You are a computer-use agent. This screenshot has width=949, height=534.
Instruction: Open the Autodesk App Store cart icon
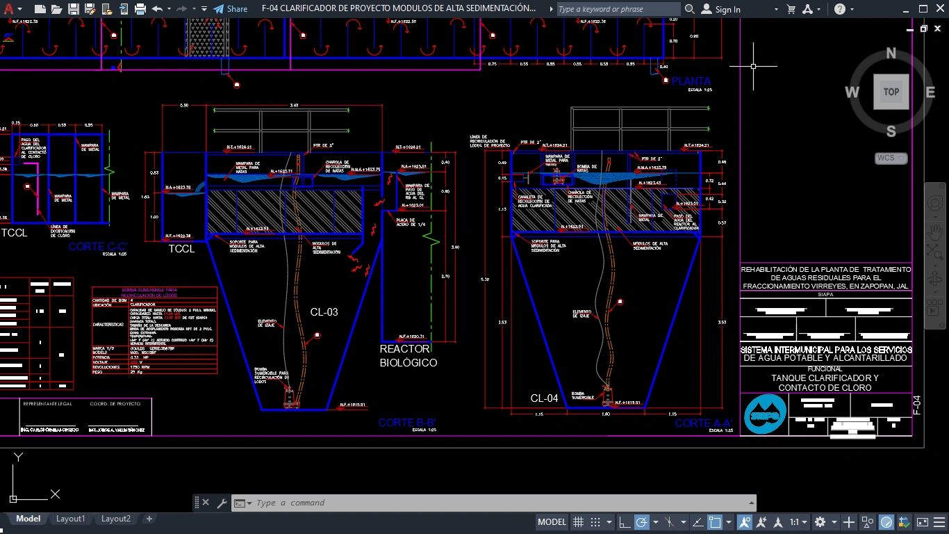(x=791, y=9)
